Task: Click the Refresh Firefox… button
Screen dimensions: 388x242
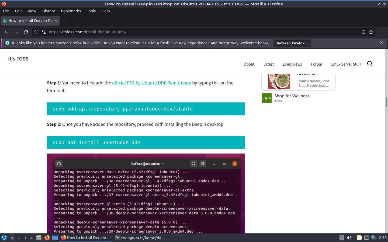Action: (292, 43)
